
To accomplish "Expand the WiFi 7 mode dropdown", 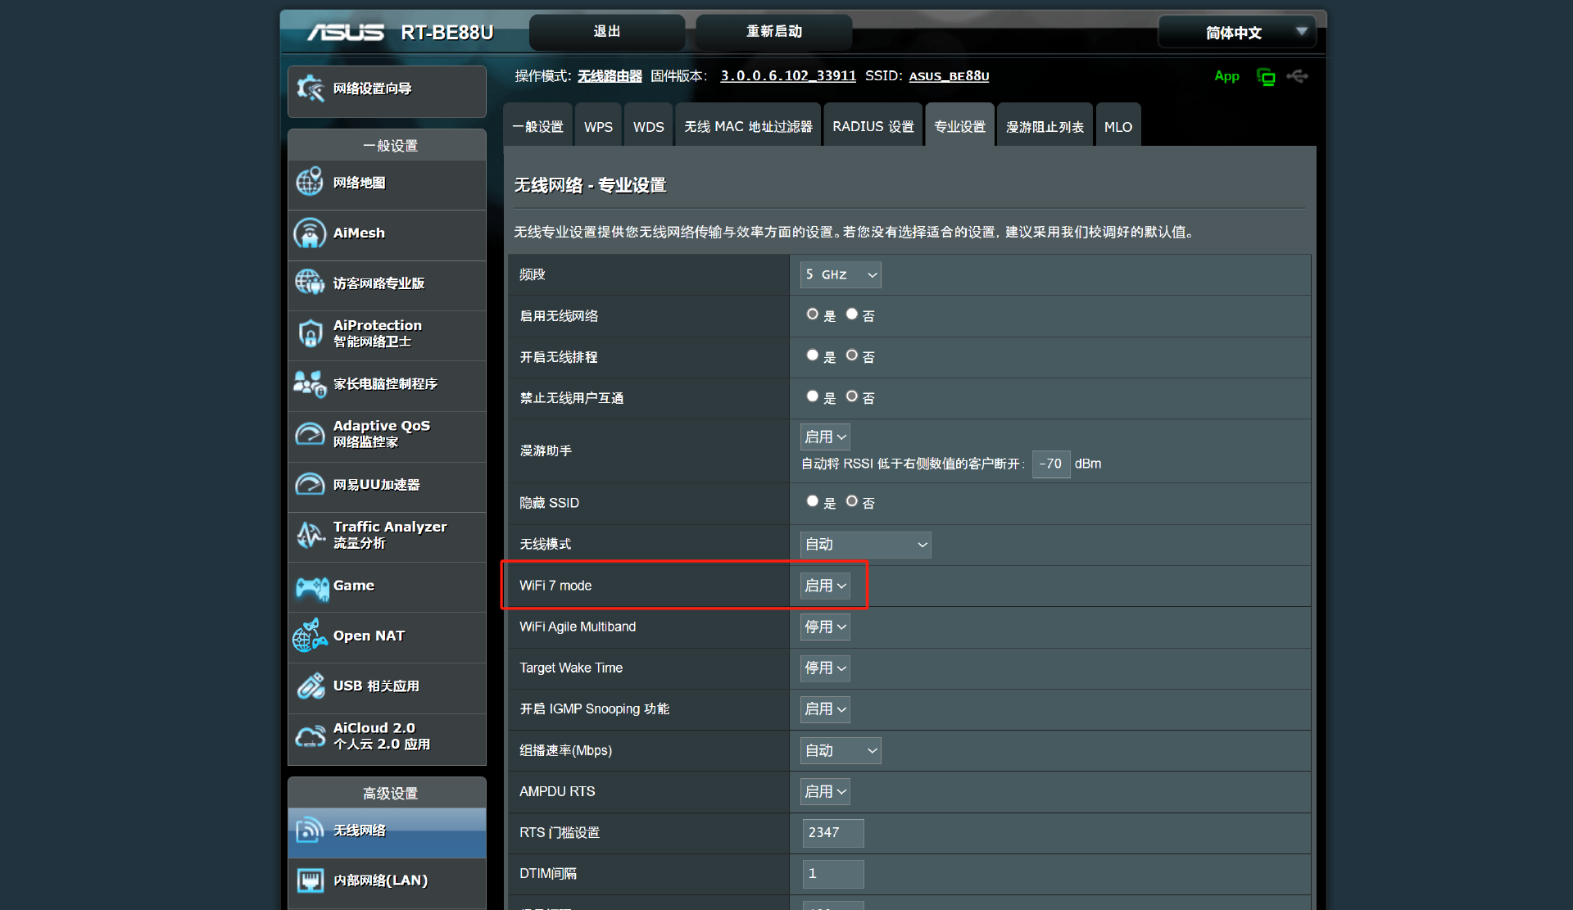I will coord(824,586).
